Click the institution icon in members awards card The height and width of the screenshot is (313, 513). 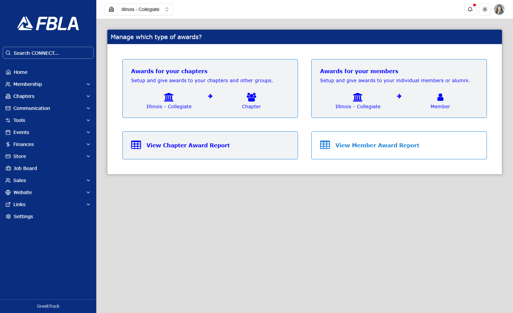(358, 97)
